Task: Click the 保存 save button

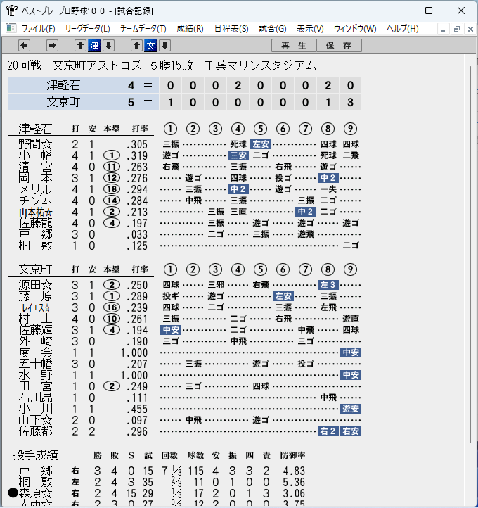Action: pos(339,46)
